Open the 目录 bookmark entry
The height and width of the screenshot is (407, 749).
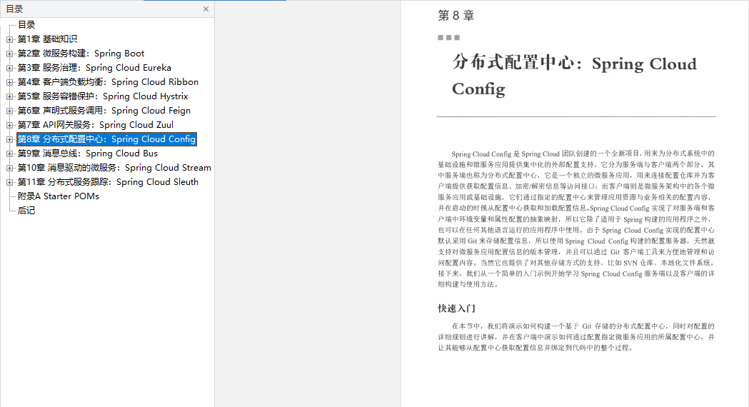[26, 25]
